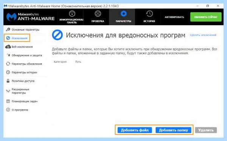Open Политики доступа section
The image size is (227, 141).
(23, 81)
